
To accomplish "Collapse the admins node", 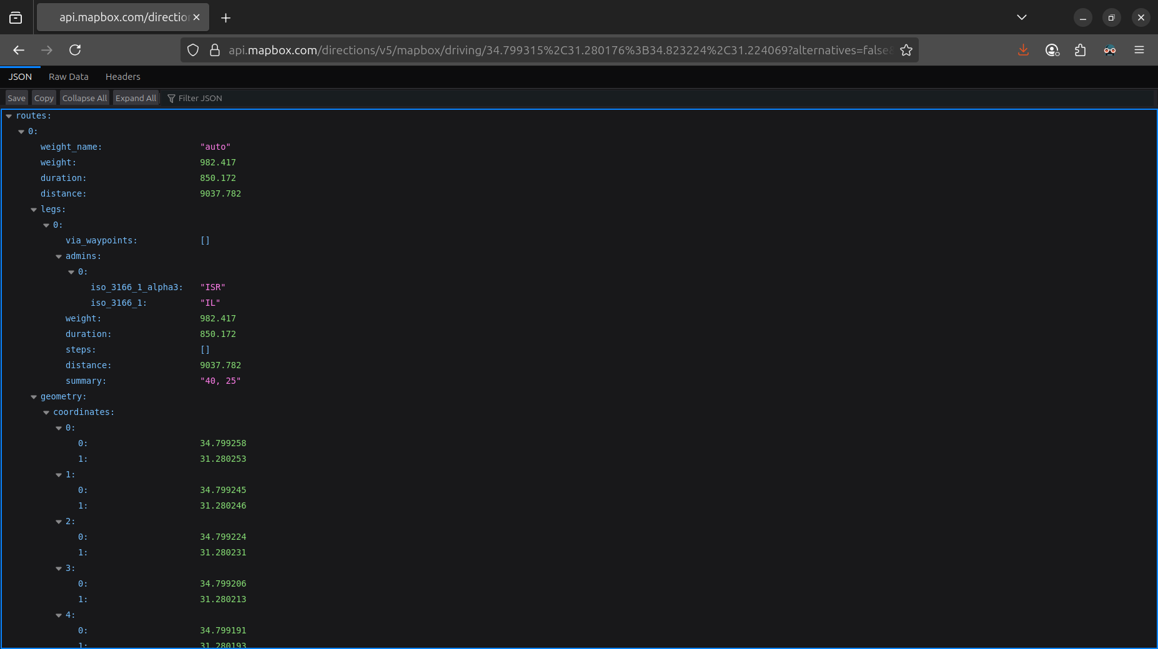I will 59,256.
